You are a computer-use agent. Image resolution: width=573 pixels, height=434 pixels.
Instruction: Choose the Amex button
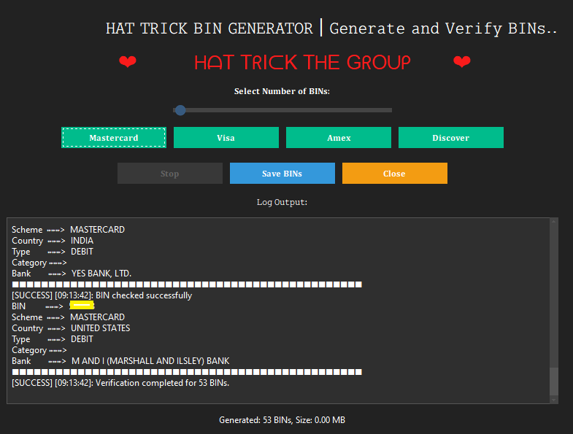tap(339, 138)
